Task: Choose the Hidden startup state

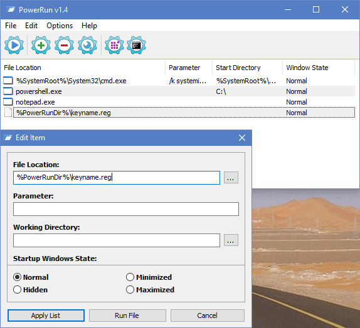Action: 17,290
